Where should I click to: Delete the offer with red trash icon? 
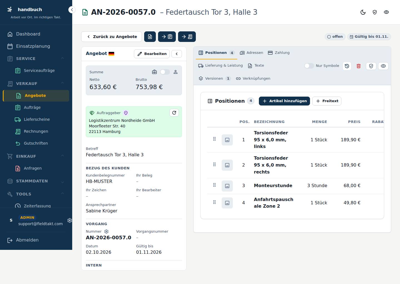coord(359,66)
